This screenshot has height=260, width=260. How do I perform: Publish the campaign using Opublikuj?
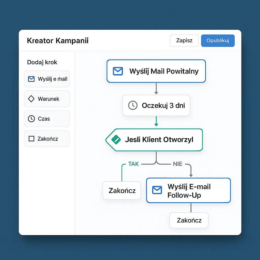click(x=218, y=41)
